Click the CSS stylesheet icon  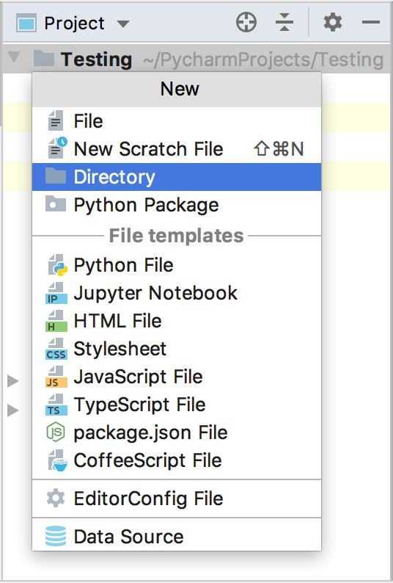point(56,349)
